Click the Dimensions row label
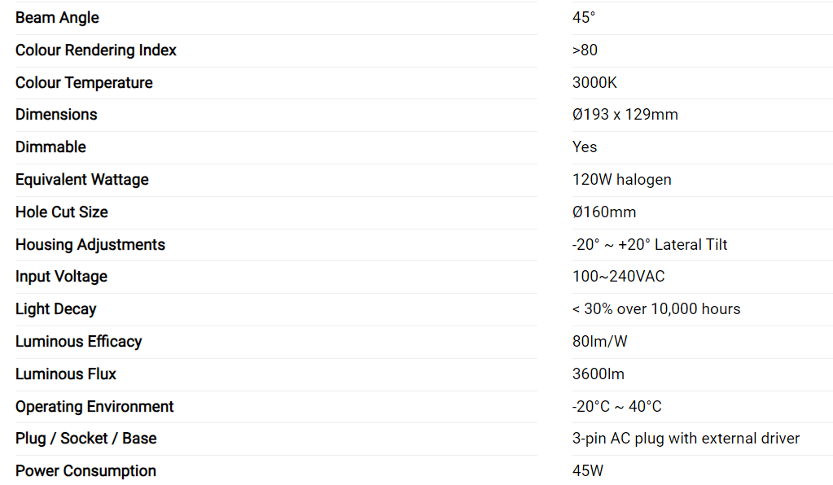The image size is (833, 485). pyautogui.click(x=56, y=115)
